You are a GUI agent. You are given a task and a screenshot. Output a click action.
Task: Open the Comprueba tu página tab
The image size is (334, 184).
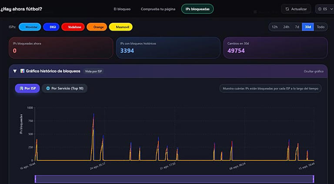pyautogui.click(x=158, y=9)
